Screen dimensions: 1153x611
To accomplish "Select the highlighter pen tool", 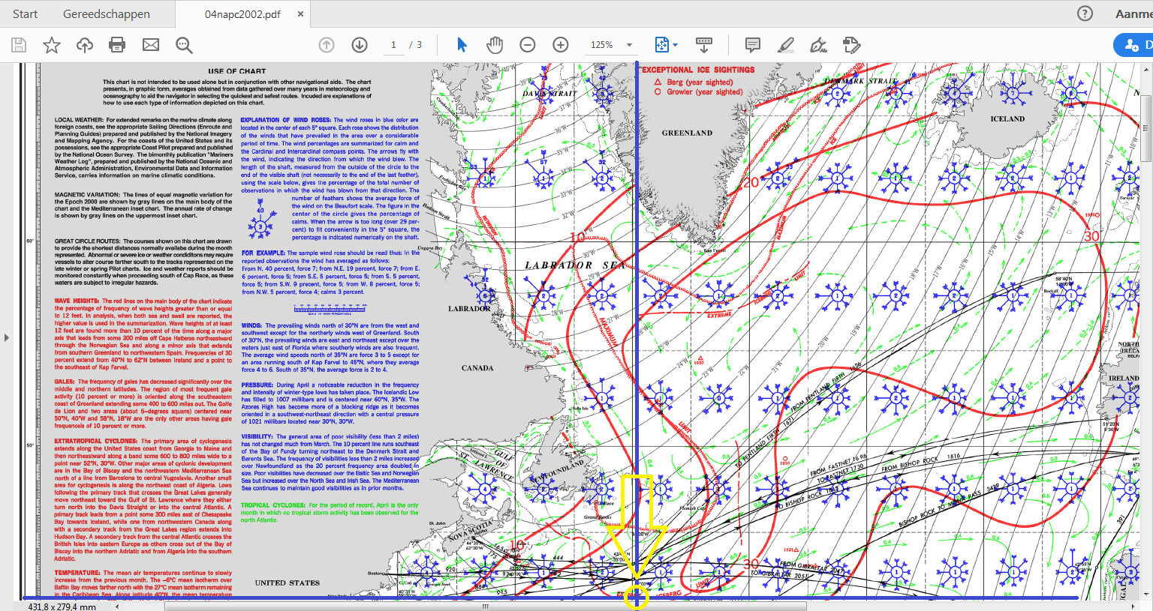I will point(785,45).
